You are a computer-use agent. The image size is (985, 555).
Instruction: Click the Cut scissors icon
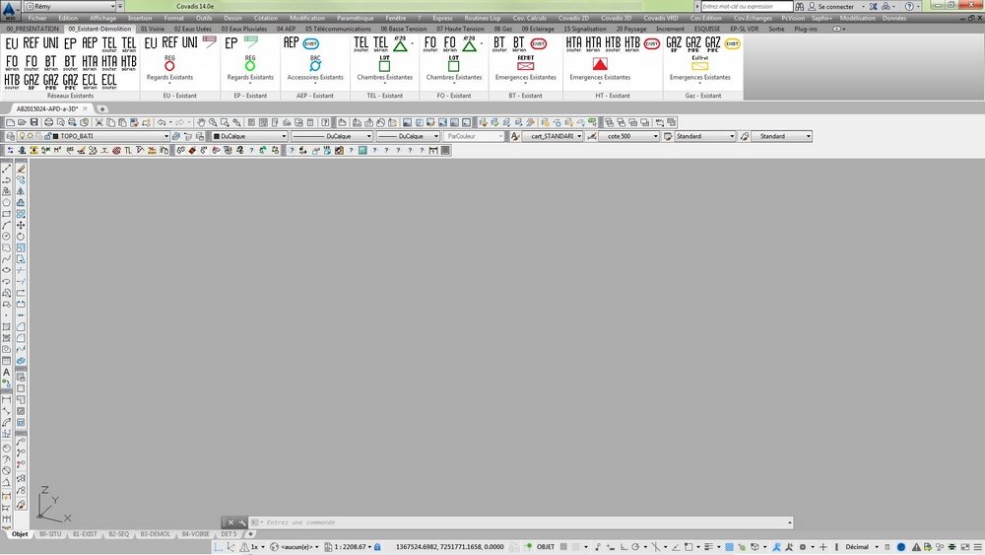point(98,122)
